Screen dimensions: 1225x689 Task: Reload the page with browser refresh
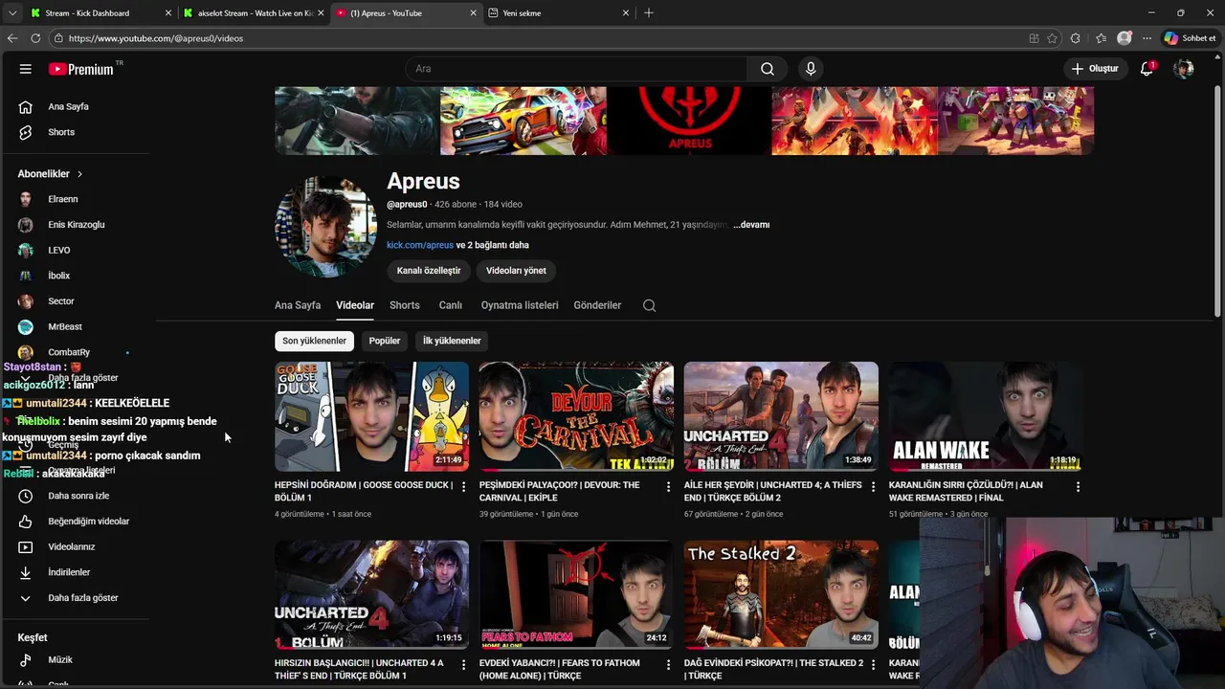pos(35,38)
